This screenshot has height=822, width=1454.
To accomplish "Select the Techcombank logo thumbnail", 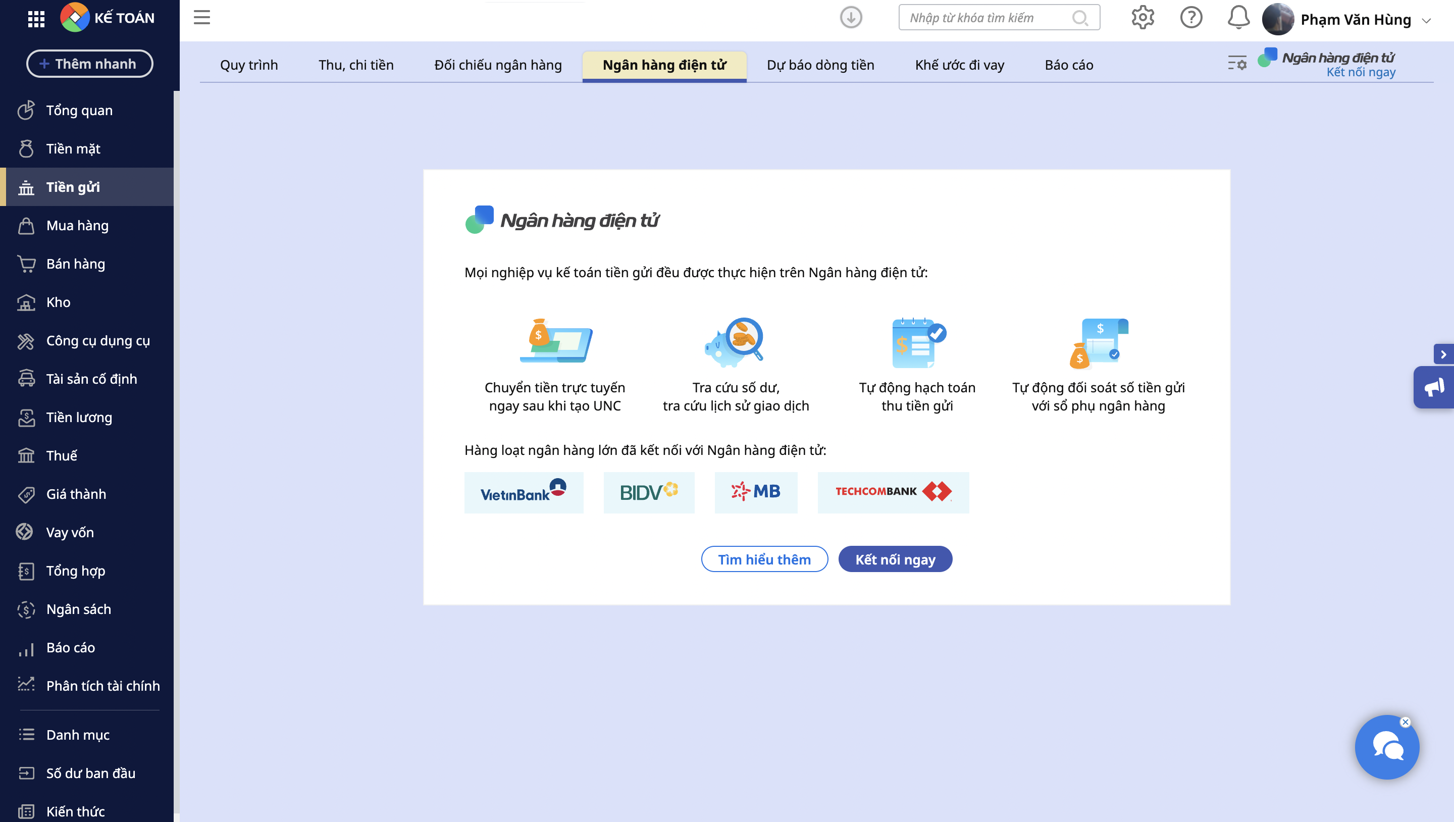I will [x=893, y=492].
